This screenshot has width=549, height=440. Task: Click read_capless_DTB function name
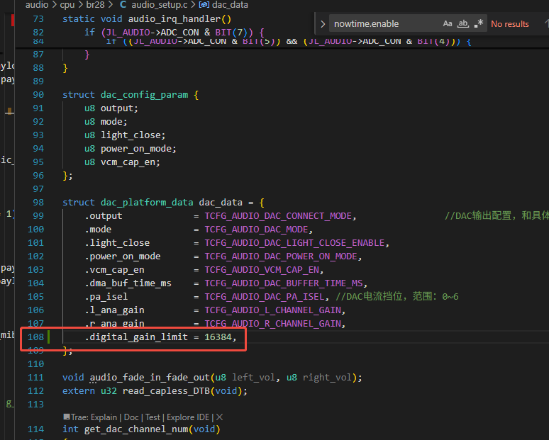click(166, 391)
